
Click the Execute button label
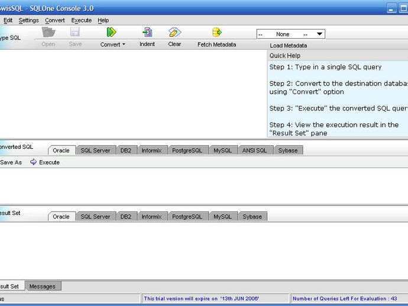[x=50, y=162]
